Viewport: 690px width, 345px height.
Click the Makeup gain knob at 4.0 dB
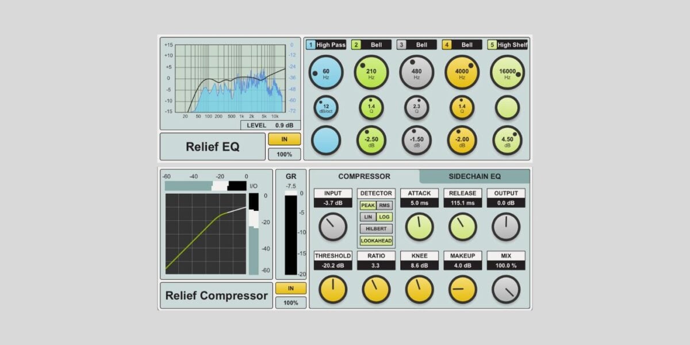coord(463,289)
